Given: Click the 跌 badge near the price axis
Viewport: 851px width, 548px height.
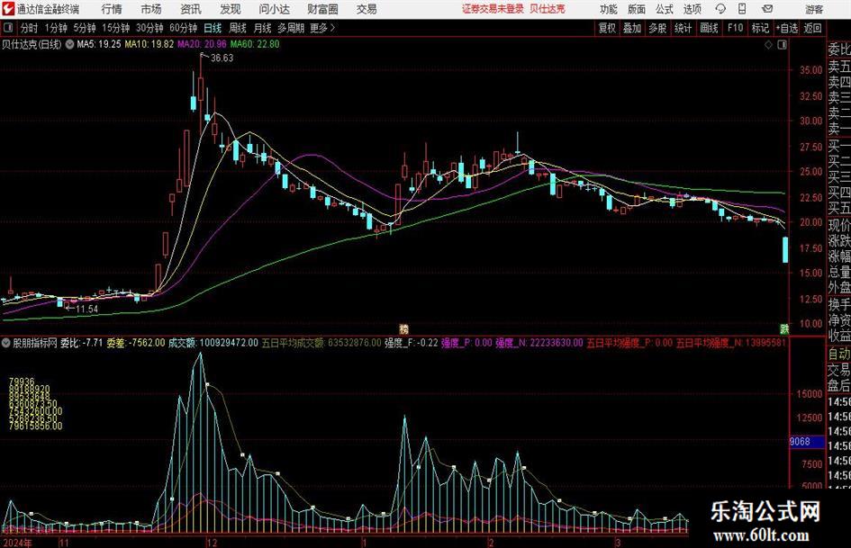Looking at the screenshot, I should 783,328.
